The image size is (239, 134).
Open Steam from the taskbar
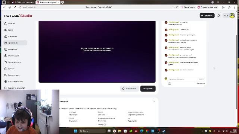(x=164, y=131)
